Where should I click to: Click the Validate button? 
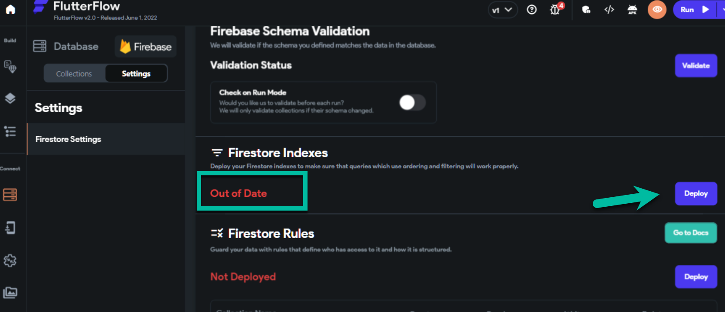696,65
